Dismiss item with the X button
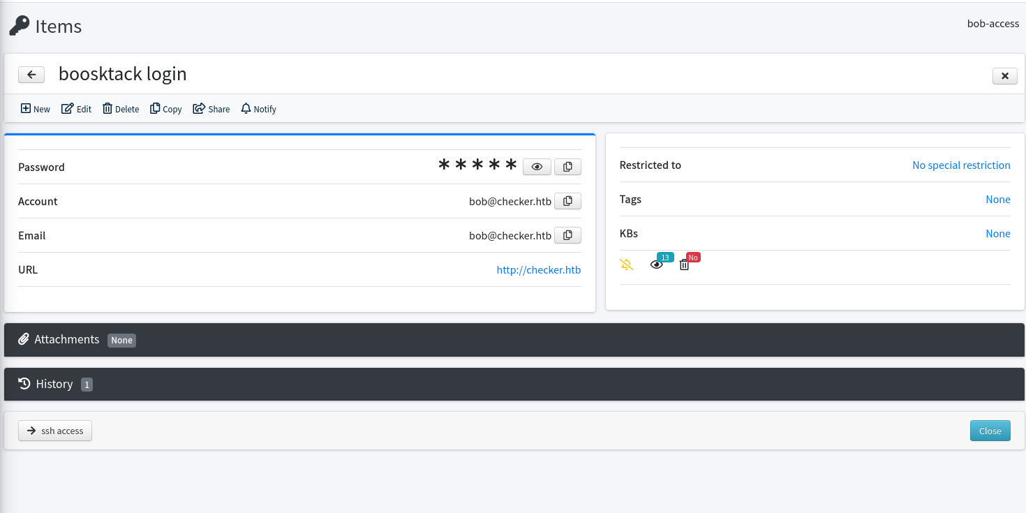Viewport: 1026px width, 513px height. coord(1004,76)
